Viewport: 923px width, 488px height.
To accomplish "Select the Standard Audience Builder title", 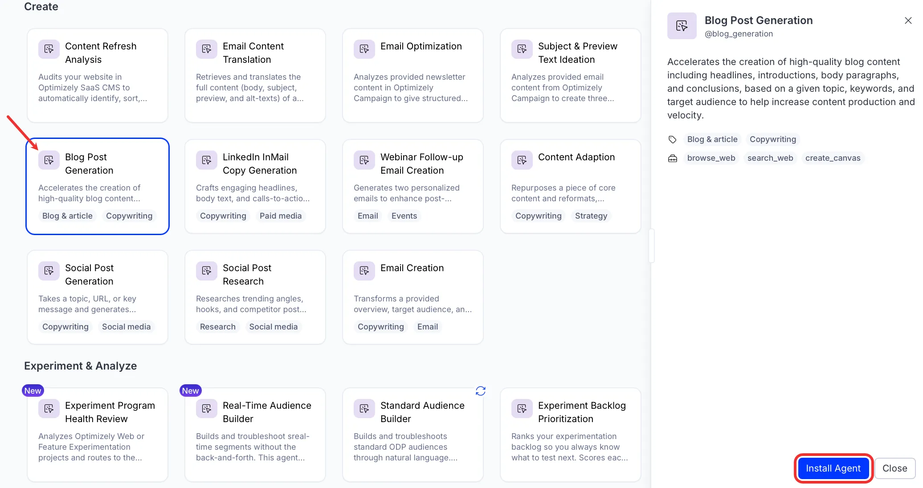I will [422, 412].
